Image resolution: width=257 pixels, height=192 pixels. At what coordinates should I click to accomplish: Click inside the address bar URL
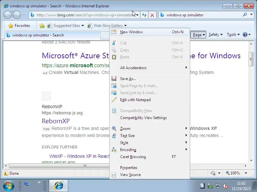coord(84,15)
